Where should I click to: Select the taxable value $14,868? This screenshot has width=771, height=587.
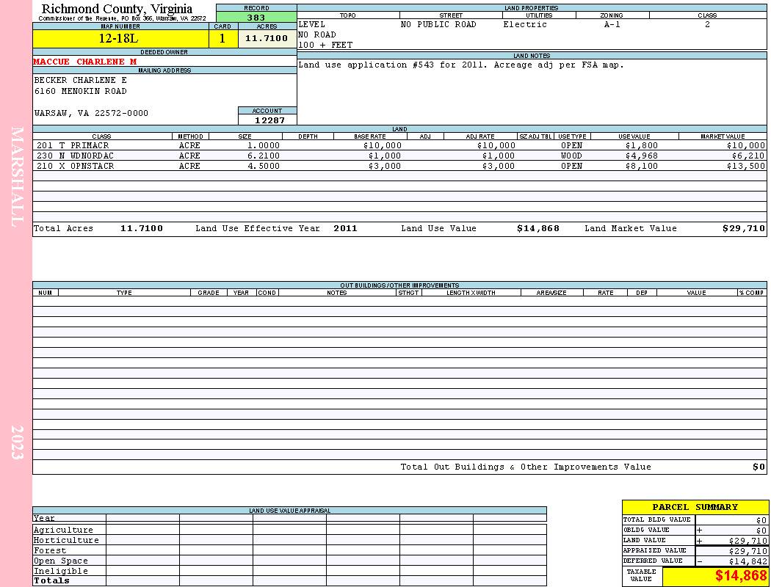[740, 575]
